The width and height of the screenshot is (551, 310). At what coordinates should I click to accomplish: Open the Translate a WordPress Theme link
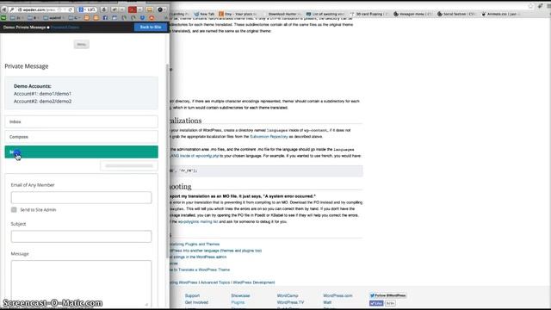[x=200, y=270]
